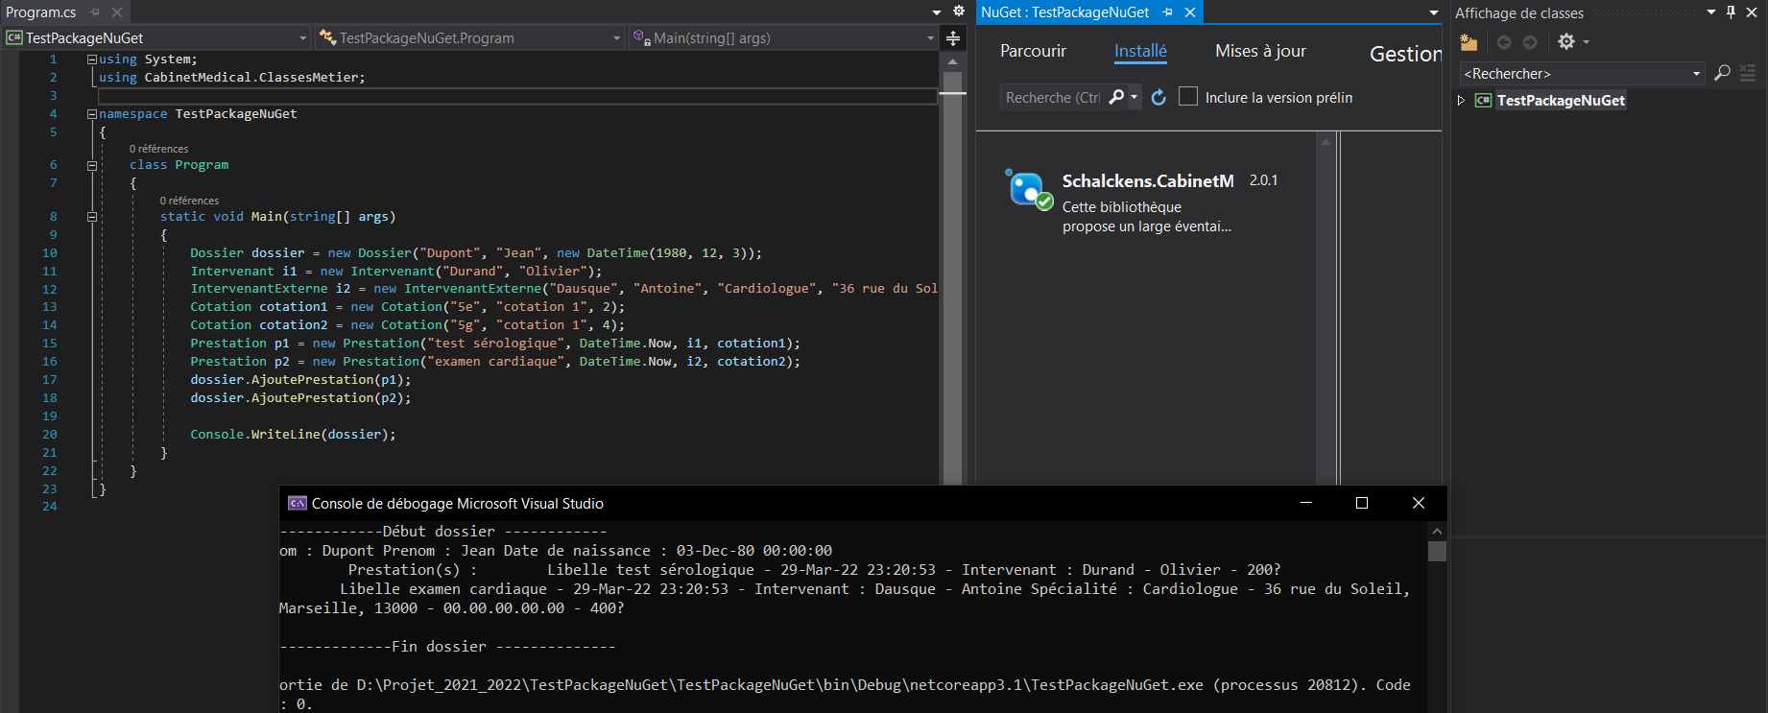Click the NuGet search magnifier icon
The width and height of the screenshot is (1768, 713).
click(x=1116, y=97)
